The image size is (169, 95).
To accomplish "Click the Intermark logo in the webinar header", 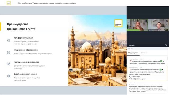I will (9, 3).
